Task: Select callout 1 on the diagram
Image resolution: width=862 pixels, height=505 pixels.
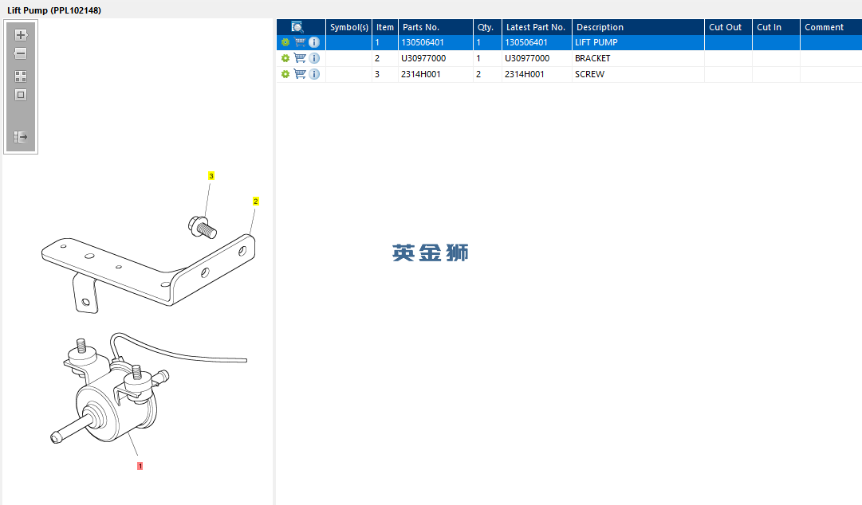Action: pos(140,466)
